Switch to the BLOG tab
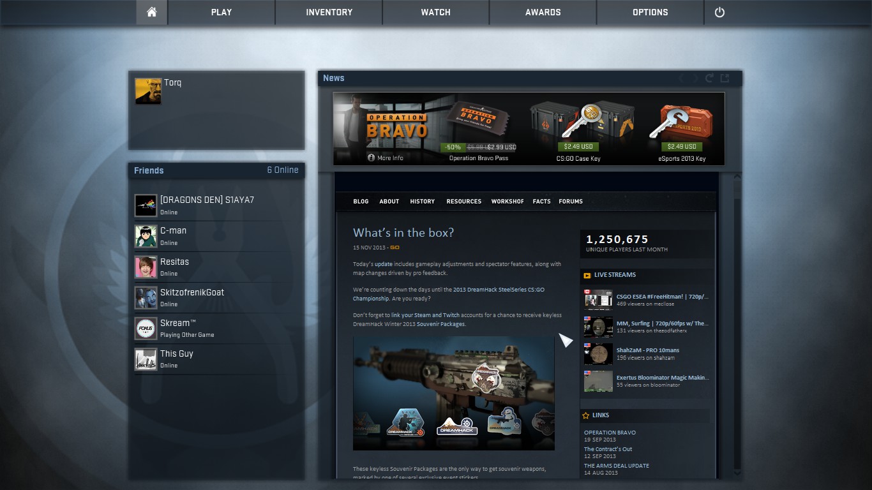The height and width of the screenshot is (490, 872). [361, 202]
